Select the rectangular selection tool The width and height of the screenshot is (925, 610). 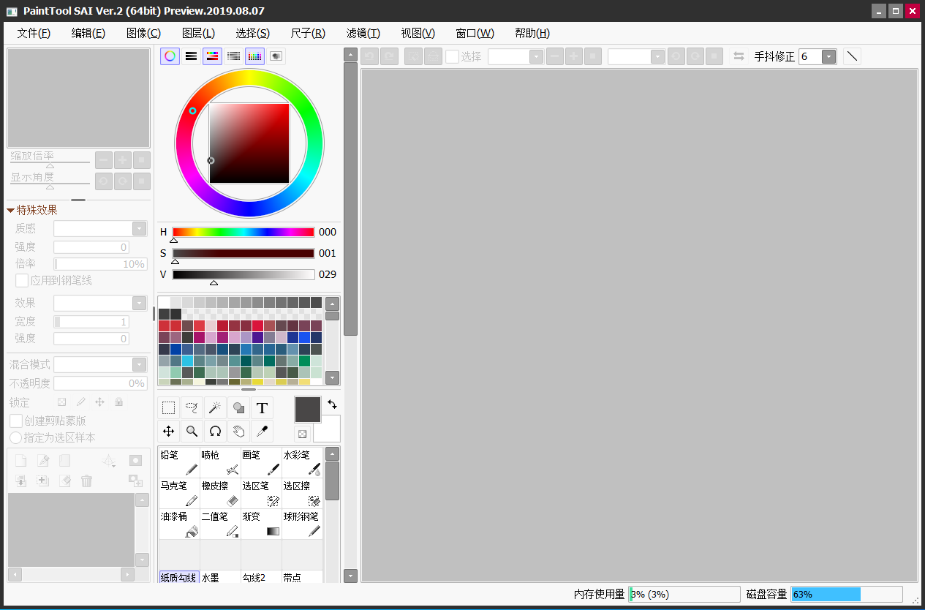point(168,408)
